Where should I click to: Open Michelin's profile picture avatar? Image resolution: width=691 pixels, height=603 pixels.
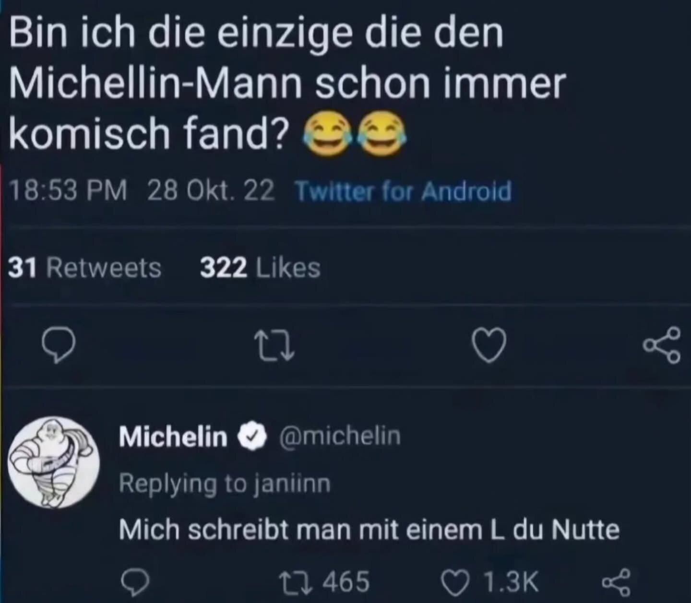(53, 463)
